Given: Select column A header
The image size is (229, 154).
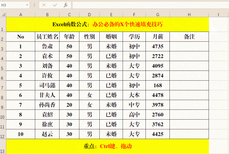Looking at the screenshot, I should pos(21,14).
